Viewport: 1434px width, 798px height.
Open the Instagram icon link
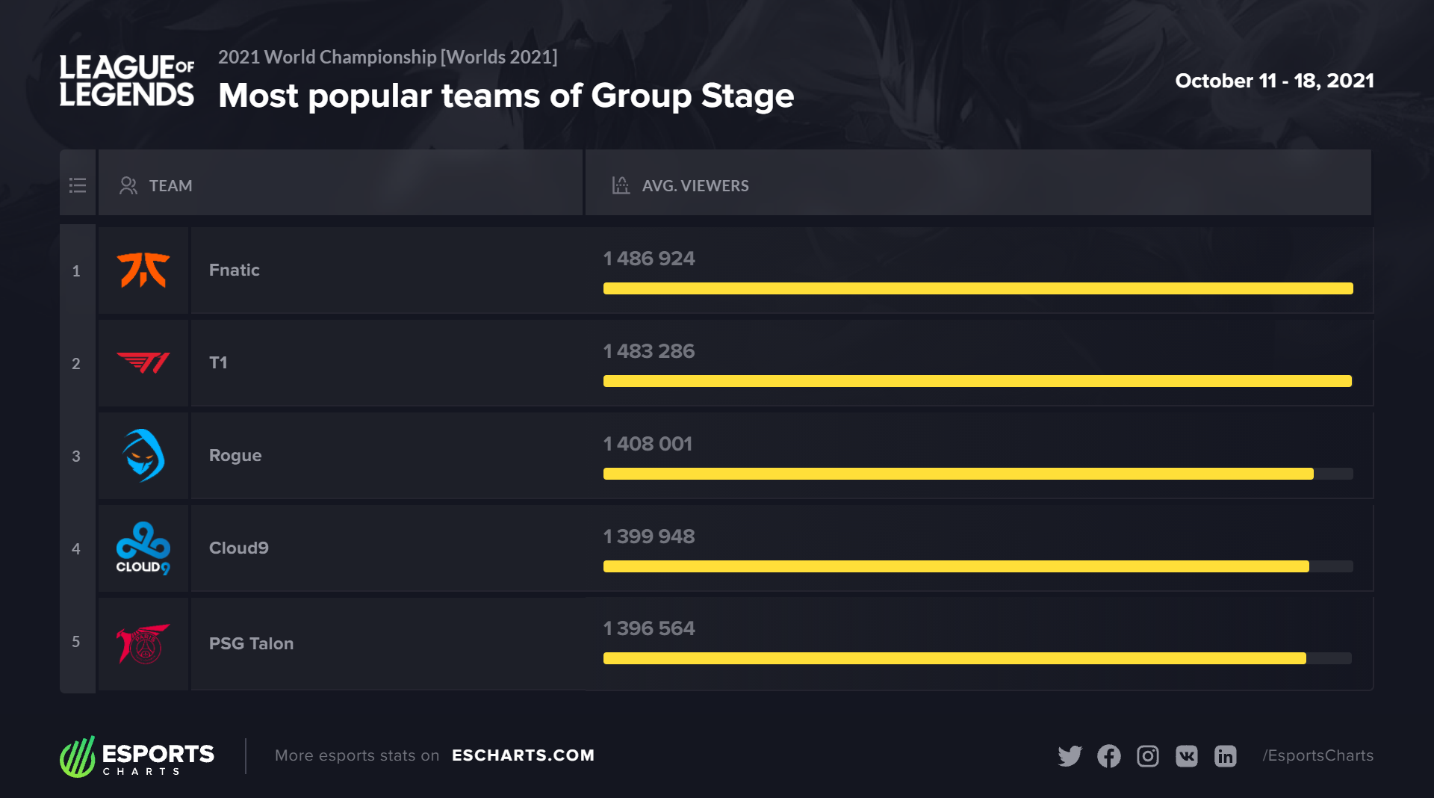1148,756
